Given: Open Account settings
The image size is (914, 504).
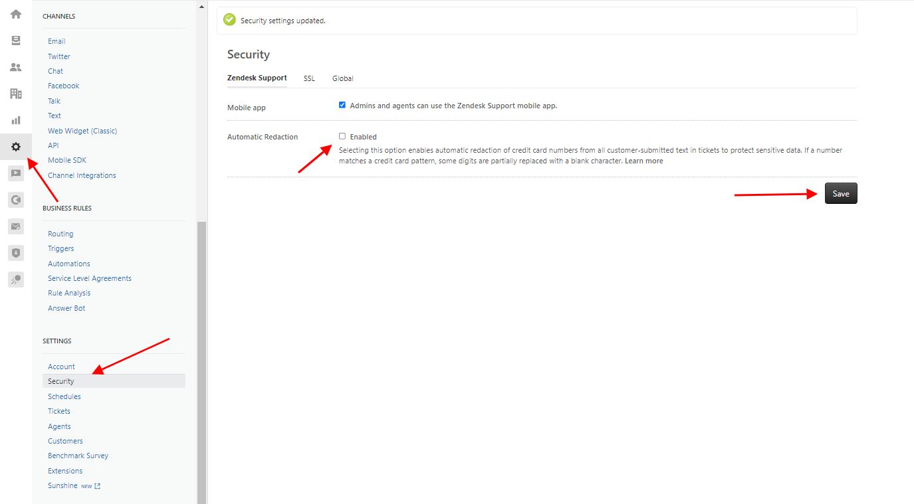Looking at the screenshot, I should [x=61, y=367].
